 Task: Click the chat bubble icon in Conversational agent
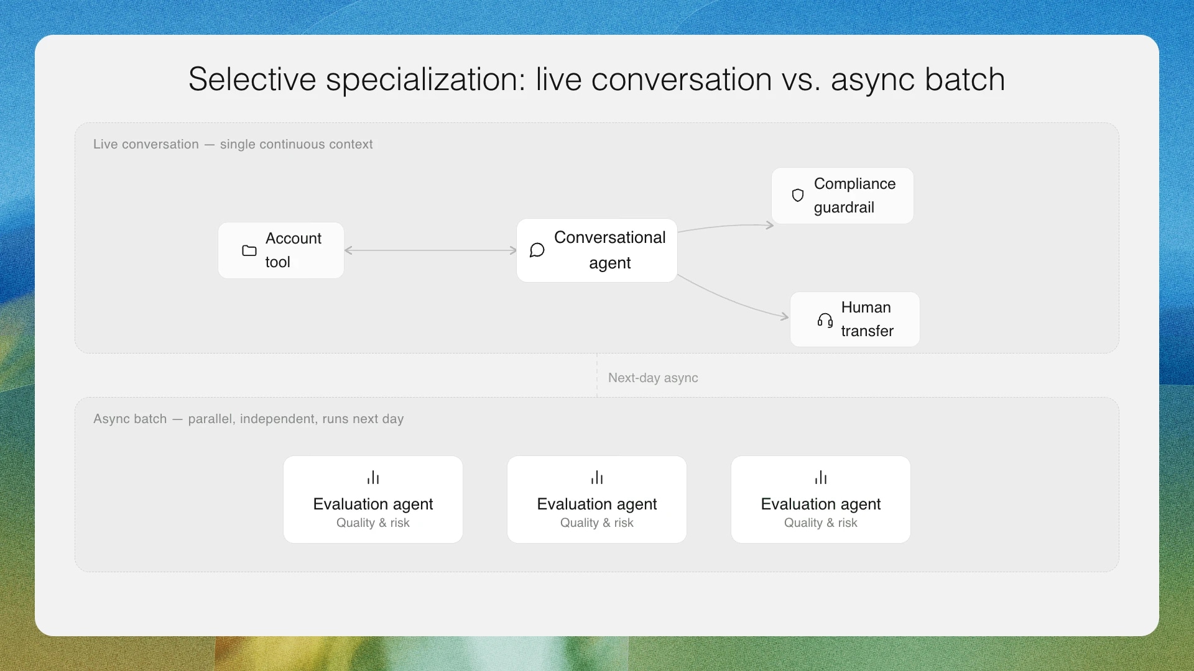[x=537, y=250]
